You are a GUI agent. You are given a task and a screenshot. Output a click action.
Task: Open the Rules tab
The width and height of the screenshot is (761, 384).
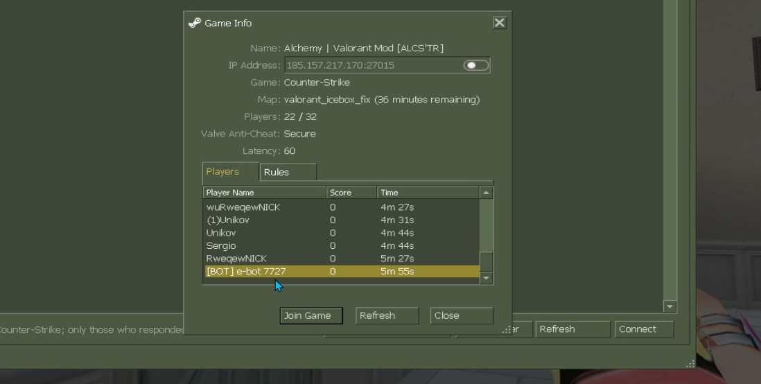tap(288, 173)
